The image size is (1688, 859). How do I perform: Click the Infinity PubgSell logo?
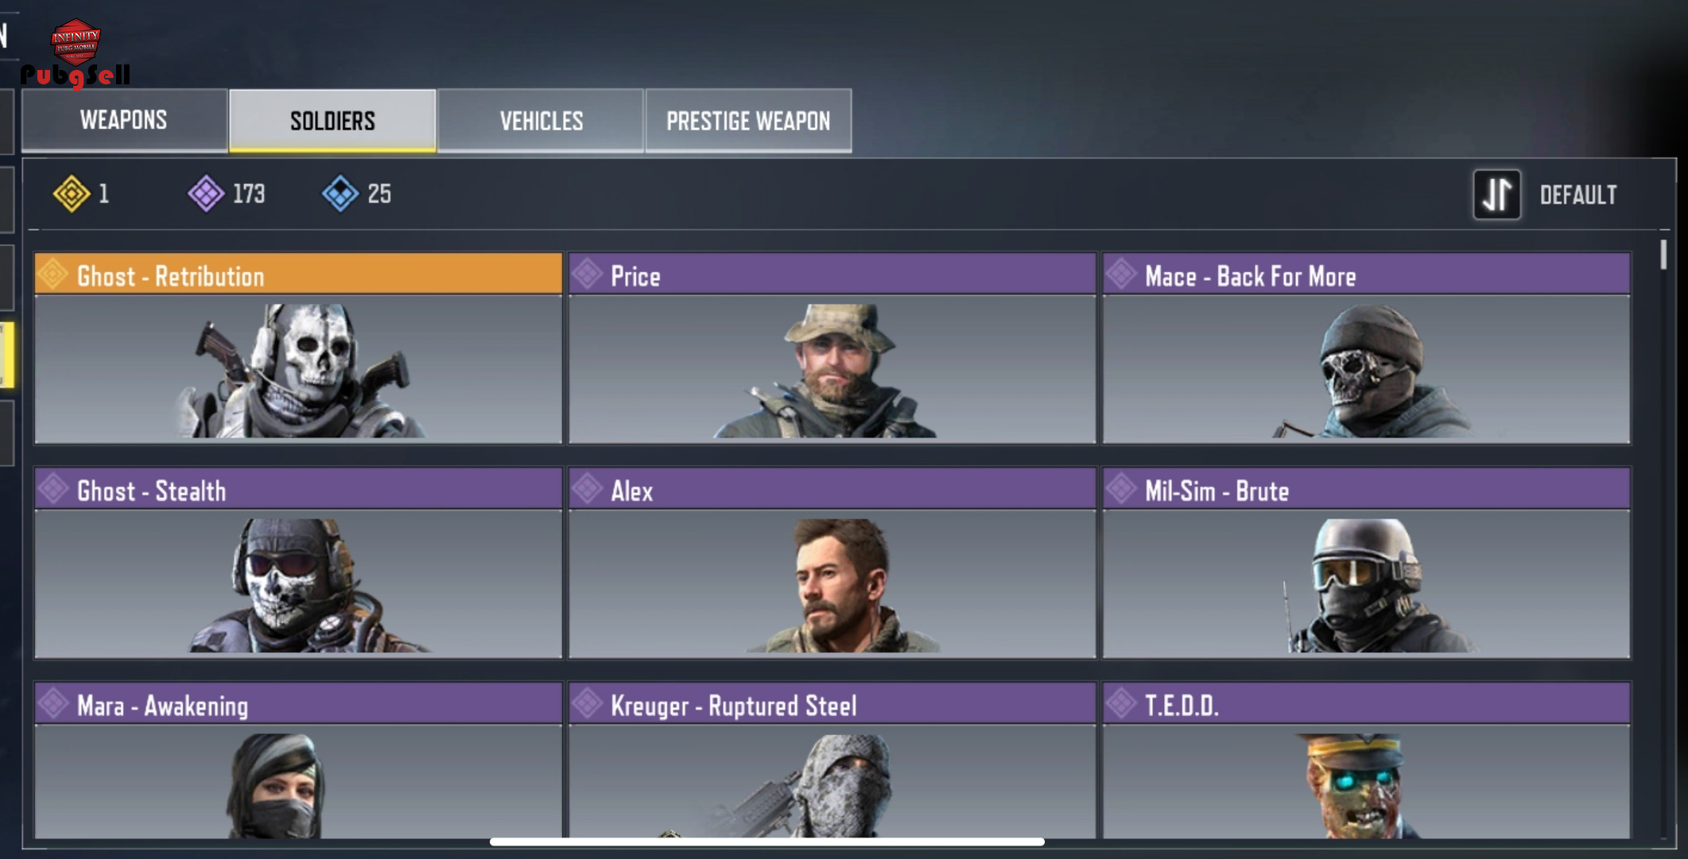coord(76,53)
